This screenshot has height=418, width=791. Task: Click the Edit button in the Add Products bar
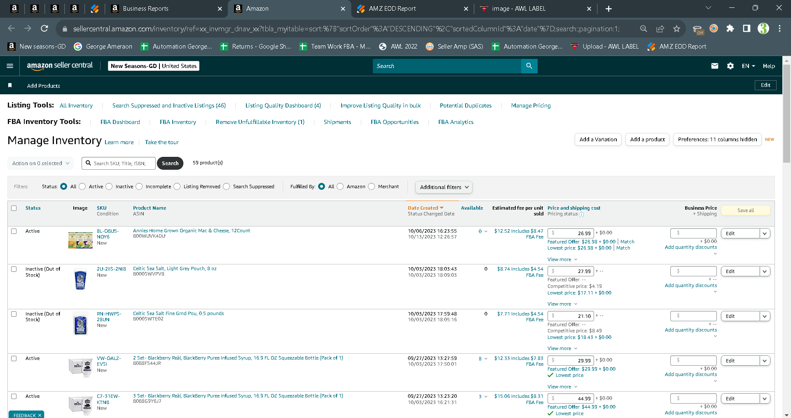(765, 85)
